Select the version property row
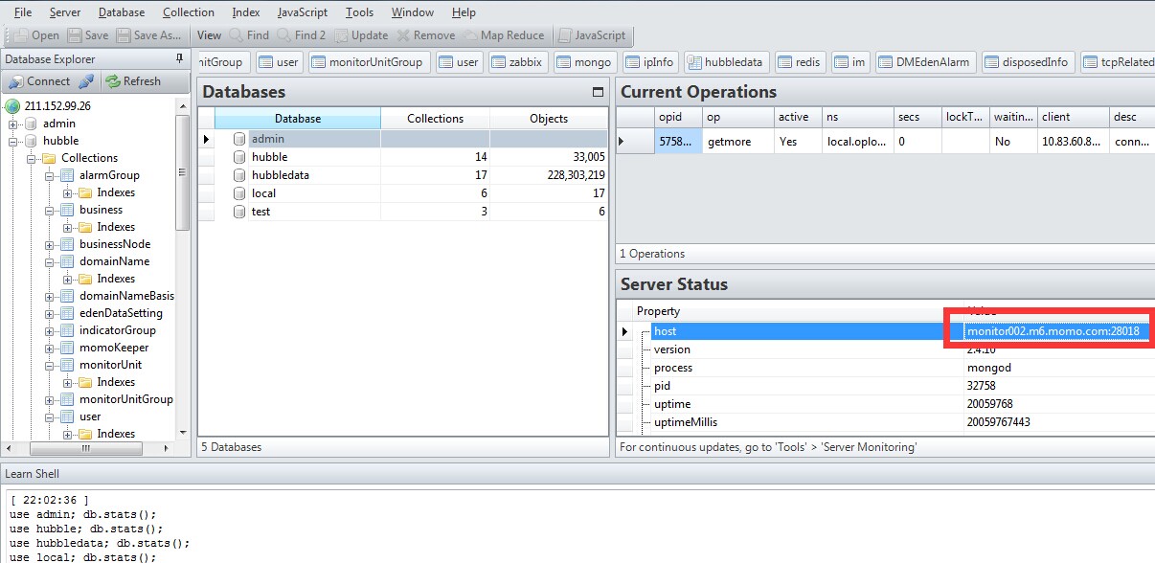The height and width of the screenshot is (563, 1155). point(885,349)
